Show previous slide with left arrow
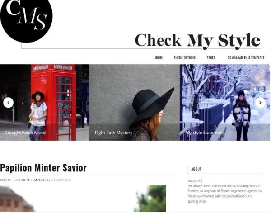The image size is (271, 213). click(8, 103)
